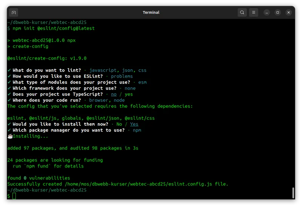Minimize the Terminal window
Image resolution: width=302 pixels, height=207 pixels.
[x=267, y=13]
